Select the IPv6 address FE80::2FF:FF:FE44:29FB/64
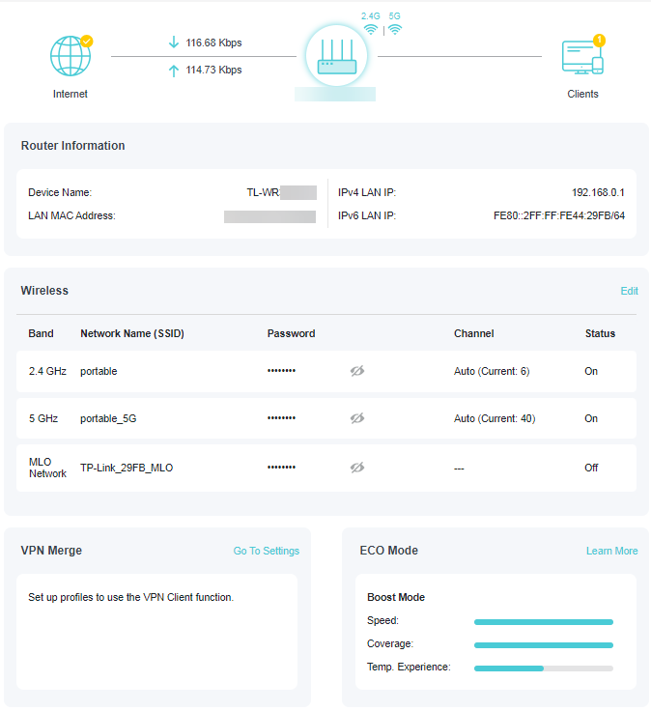651x711 pixels. [x=559, y=215]
